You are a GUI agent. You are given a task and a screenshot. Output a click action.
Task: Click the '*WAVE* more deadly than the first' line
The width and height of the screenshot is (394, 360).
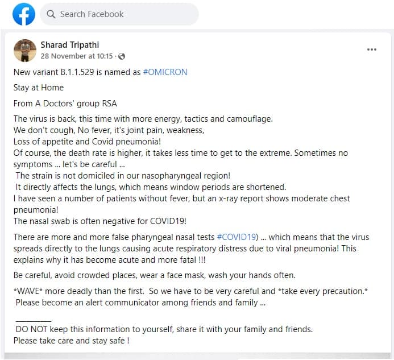[x=190, y=291]
